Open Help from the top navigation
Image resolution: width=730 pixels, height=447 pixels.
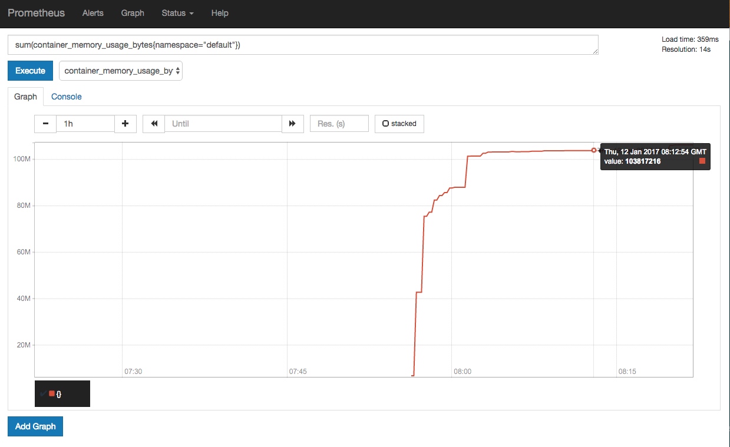point(219,13)
